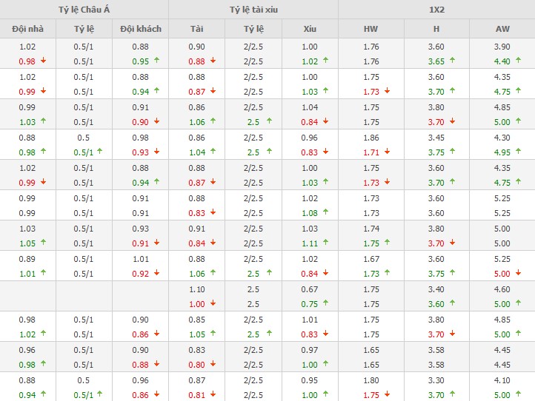Click the up arrow next to 1.01
This screenshot has height=401, width=535.
tap(43, 274)
